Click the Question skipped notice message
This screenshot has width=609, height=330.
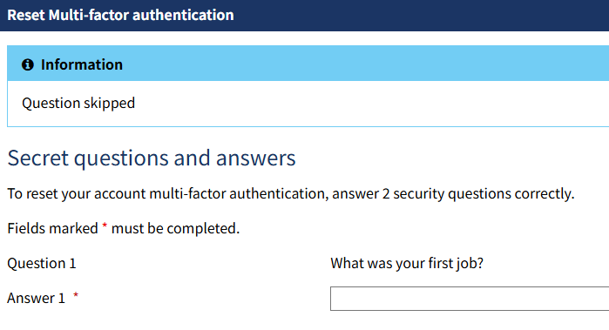click(x=78, y=104)
